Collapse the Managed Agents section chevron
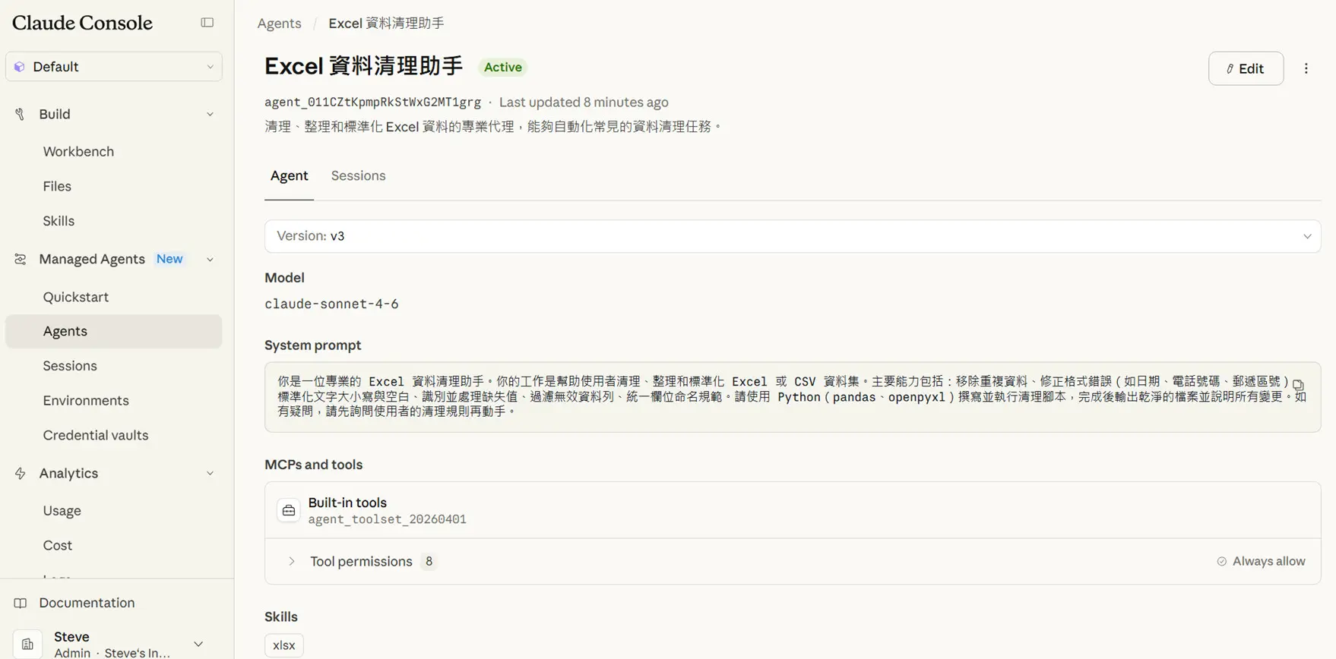Screen dimensions: 1336x659 pos(210,260)
